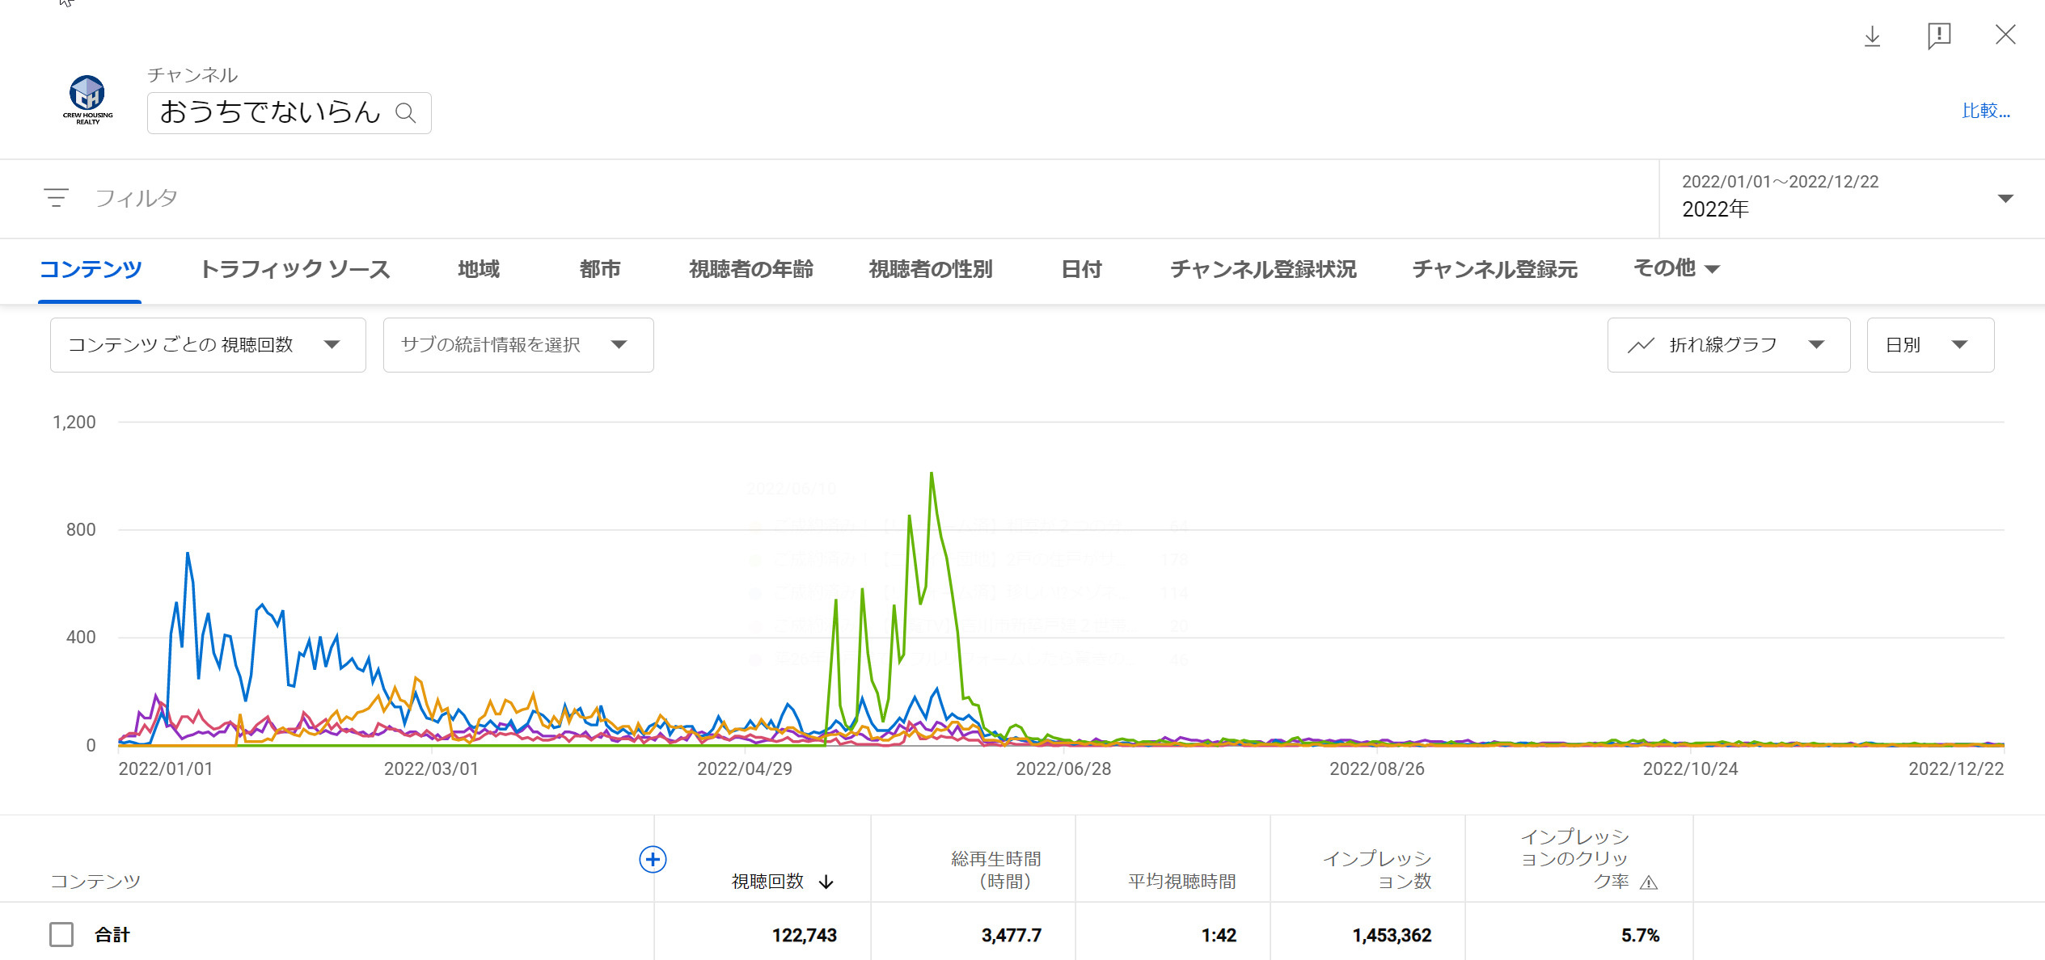Viewport: 2045px width, 960px height.
Task: Click the average view duration 1:42
Action: pos(1219,935)
